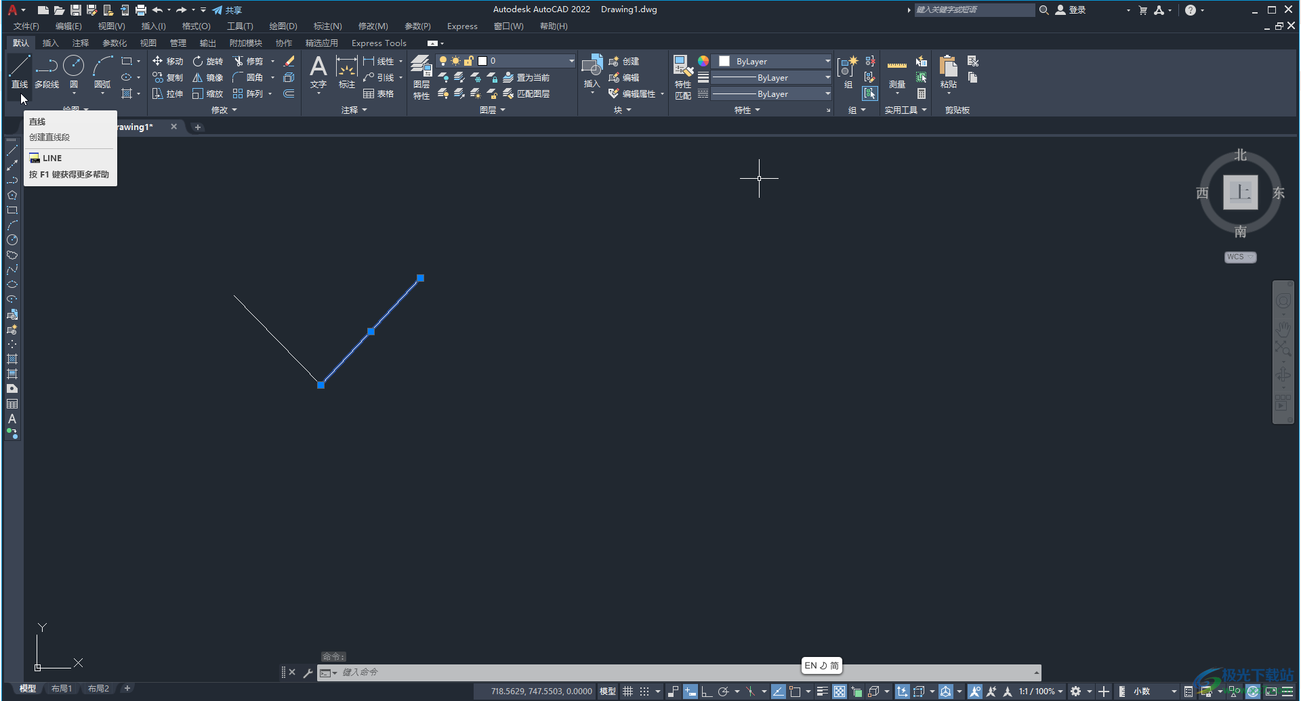Click the 上 top face of ViewCube
Image resolution: width=1301 pixels, height=701 pixels.
click(x=1240, y=192)
